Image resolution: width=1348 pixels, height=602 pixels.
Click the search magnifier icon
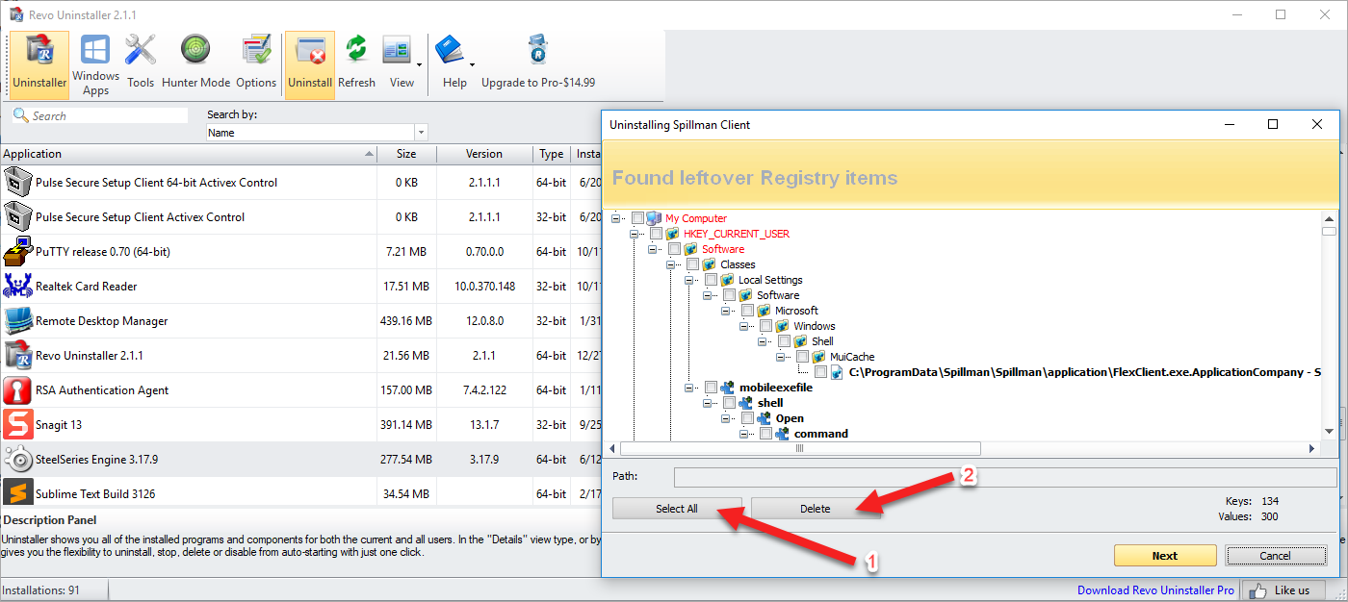[20, 115]
